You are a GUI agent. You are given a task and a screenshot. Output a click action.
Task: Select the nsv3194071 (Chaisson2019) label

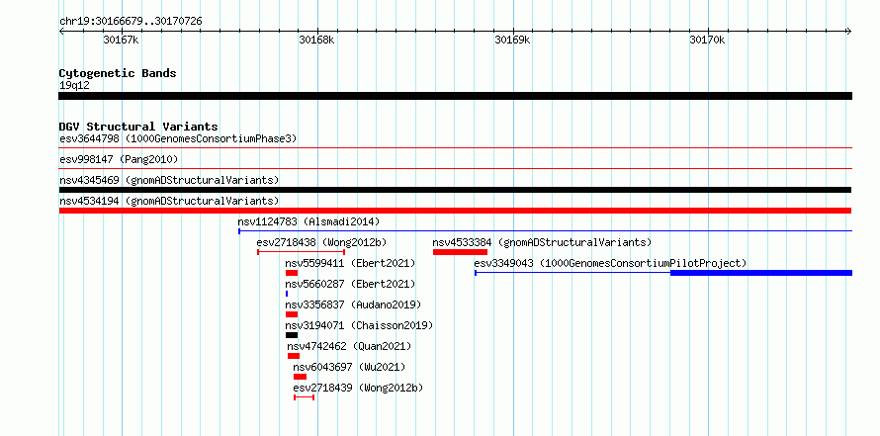(x=359, y=325)
